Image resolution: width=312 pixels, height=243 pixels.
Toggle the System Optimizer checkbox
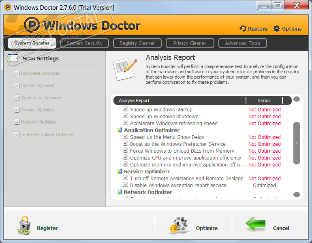coord(17,85)
